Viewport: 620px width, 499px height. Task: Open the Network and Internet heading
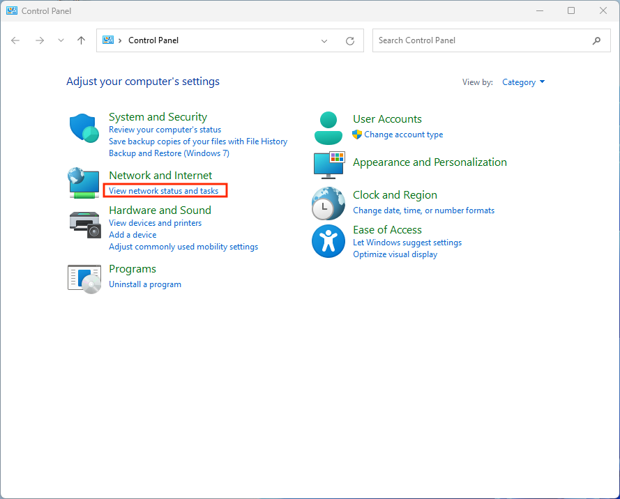coord(160,176)
